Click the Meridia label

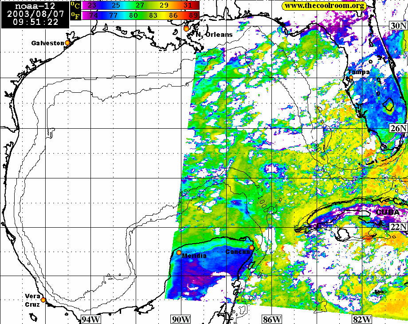(194, 256)
